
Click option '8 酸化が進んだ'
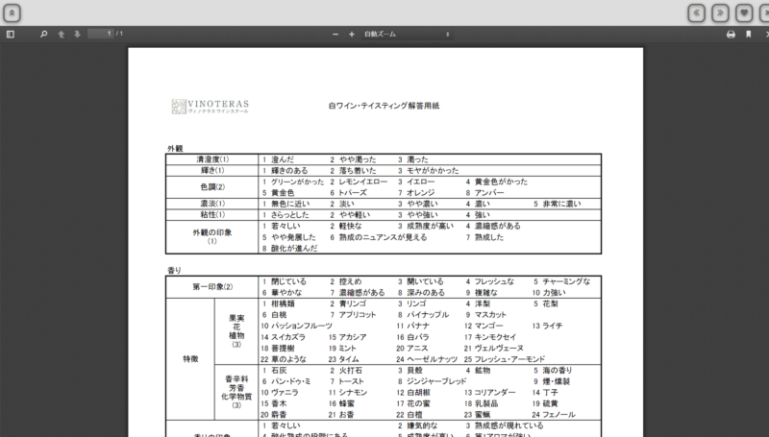(289, 249)
